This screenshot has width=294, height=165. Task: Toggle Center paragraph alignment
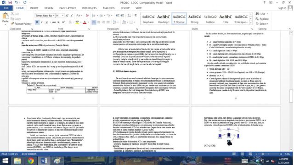98,22
